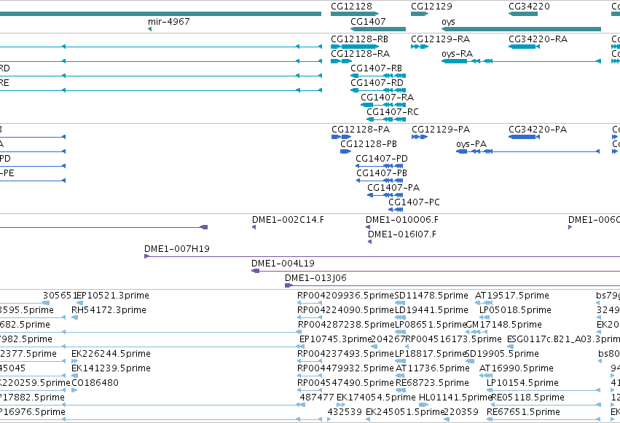Click the HL01141.5prime EST label
This screenshot has height=423, width=620.
coord(455,398)
